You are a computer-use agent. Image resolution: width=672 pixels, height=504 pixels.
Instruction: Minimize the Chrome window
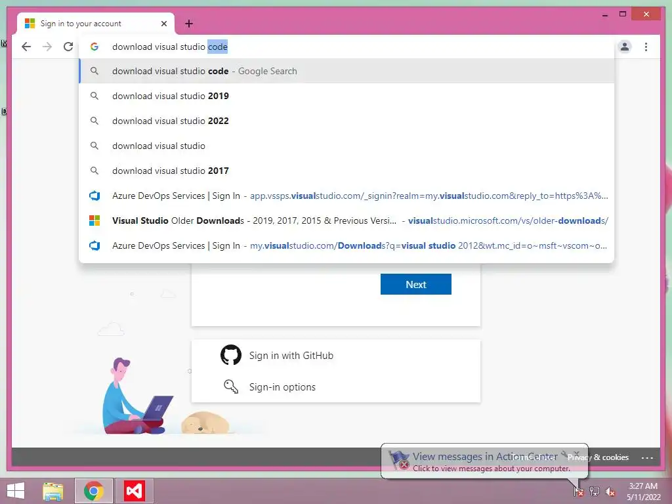604,14
